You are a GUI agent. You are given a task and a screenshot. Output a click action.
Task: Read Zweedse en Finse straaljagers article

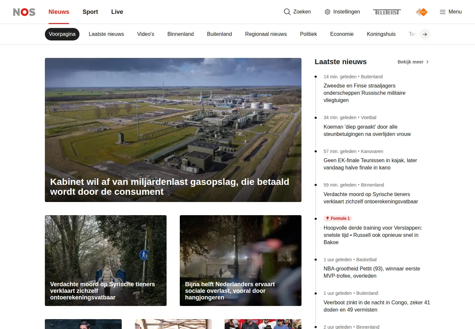[x=364, y=93]
